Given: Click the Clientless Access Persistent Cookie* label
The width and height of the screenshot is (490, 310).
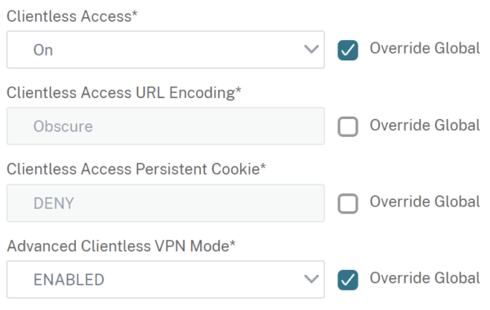Looking at the screenshot, I should pyautogui.click(x=136, y=169).
